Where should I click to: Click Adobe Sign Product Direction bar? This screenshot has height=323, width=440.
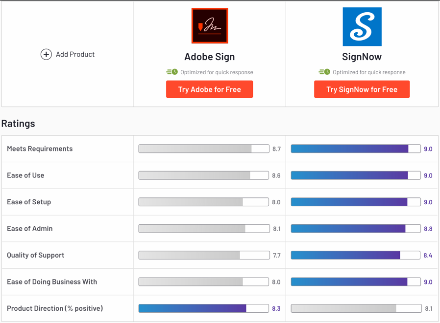(204, 308)
